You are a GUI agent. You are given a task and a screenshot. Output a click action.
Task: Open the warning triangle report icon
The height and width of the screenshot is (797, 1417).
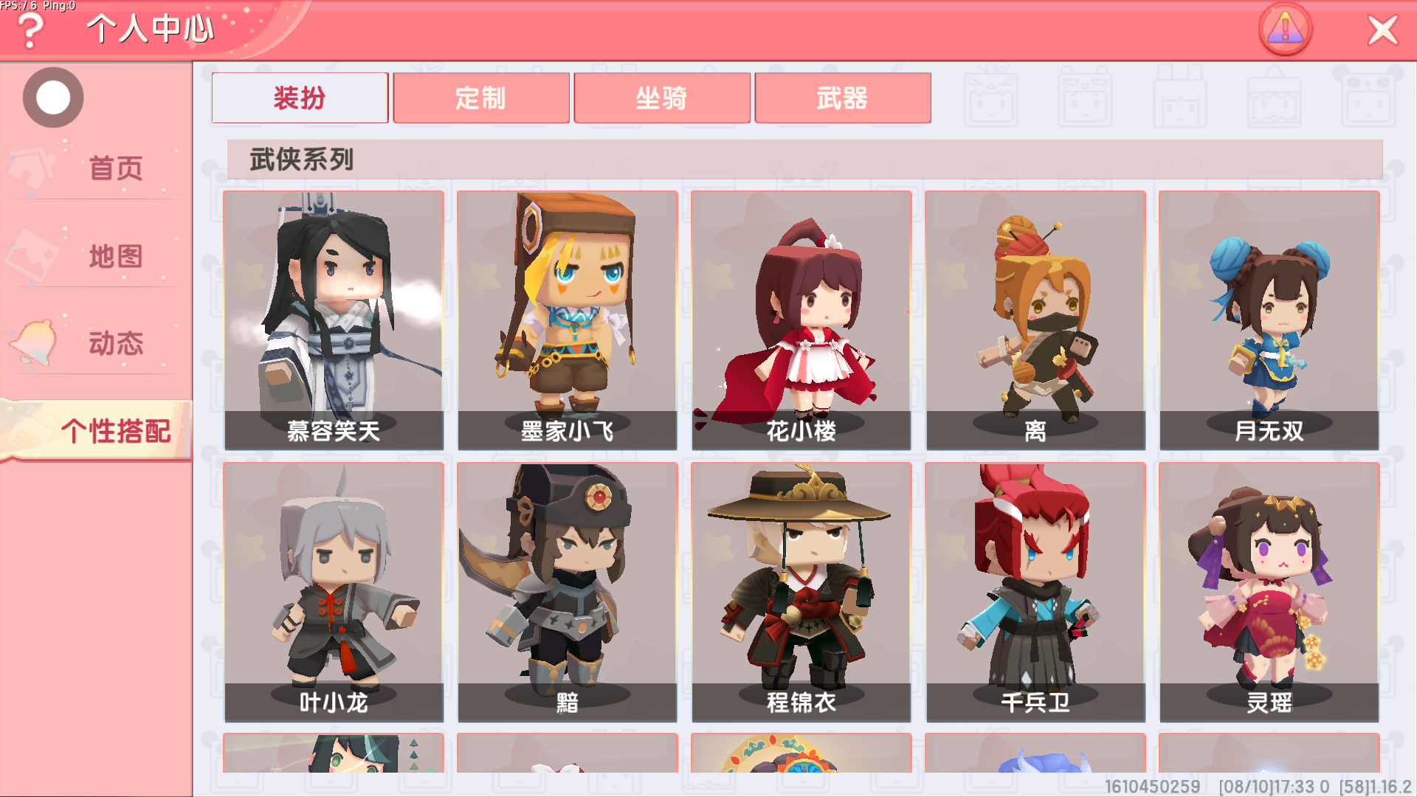click(1285, 30)
